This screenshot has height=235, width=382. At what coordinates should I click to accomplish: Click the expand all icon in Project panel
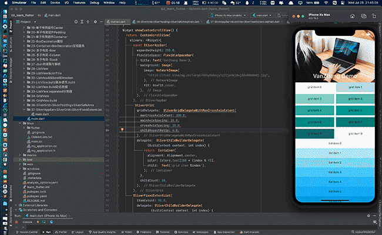(x=82, y=22)
